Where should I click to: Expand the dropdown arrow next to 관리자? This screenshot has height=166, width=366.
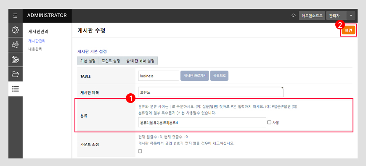click(351, 16)
